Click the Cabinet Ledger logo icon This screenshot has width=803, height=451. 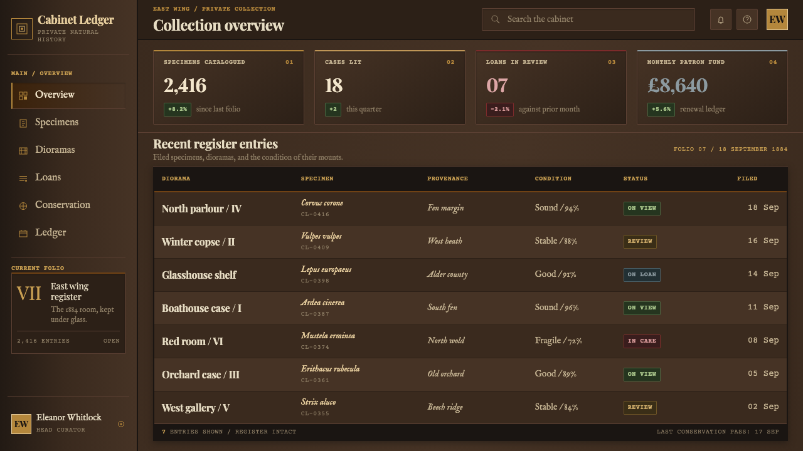(22, 29)
